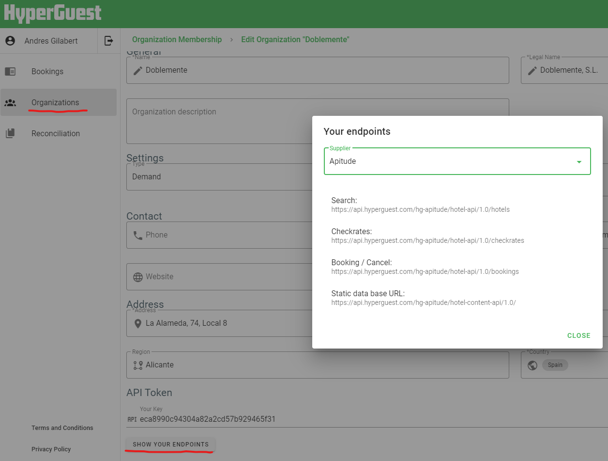Image resolution: width=608 pixels, height=461 pixels.
Task: Click the API key value eca8990c...
Action: (208, 419)
